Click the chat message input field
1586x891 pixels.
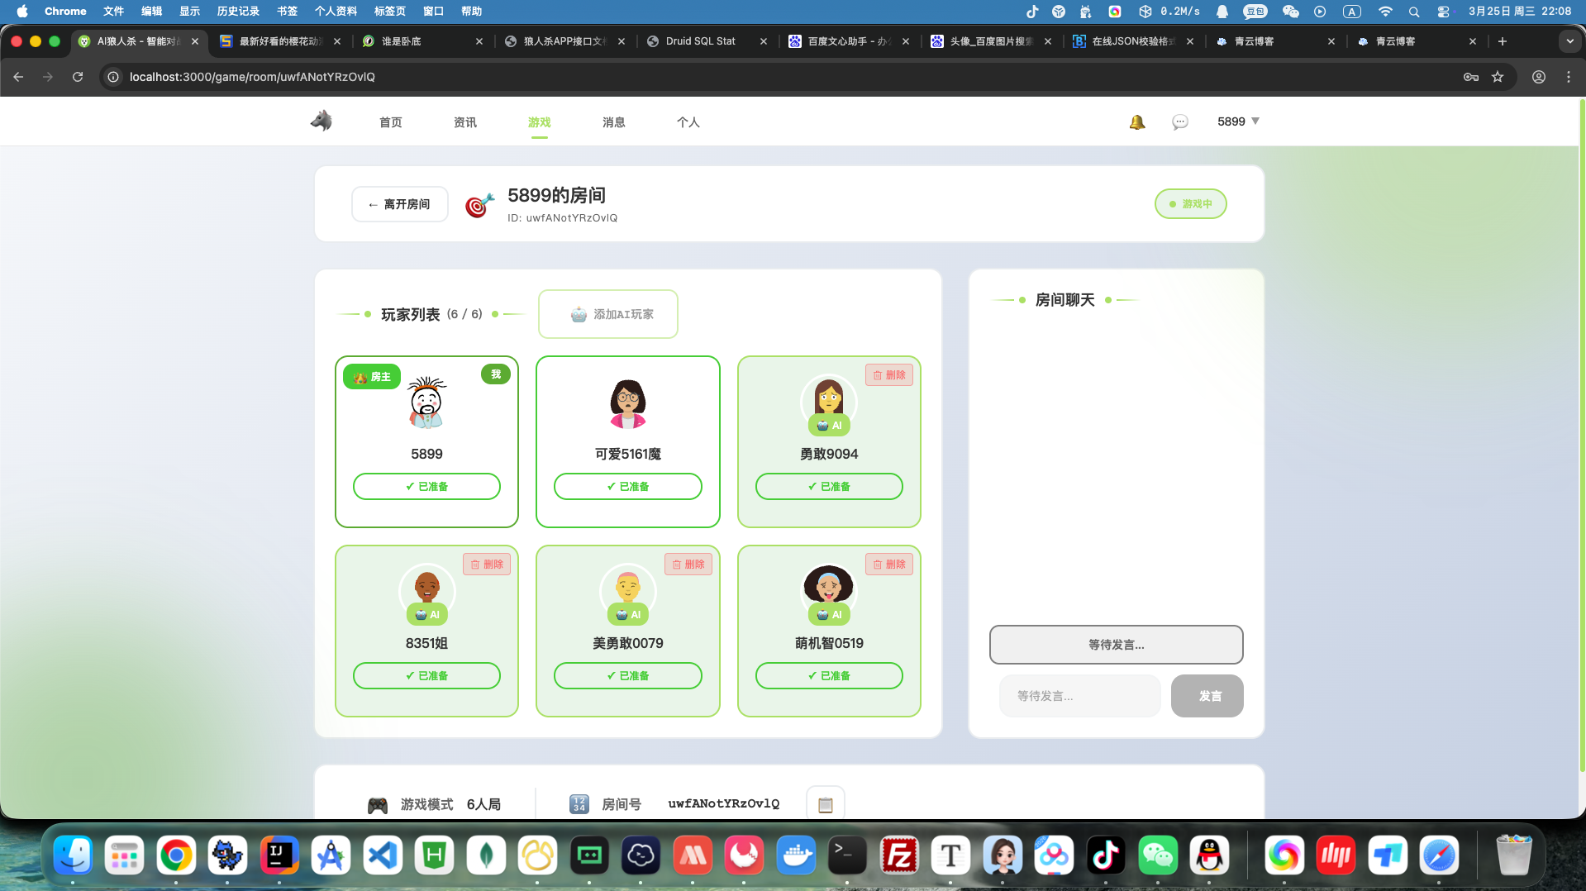[1079, 696]
